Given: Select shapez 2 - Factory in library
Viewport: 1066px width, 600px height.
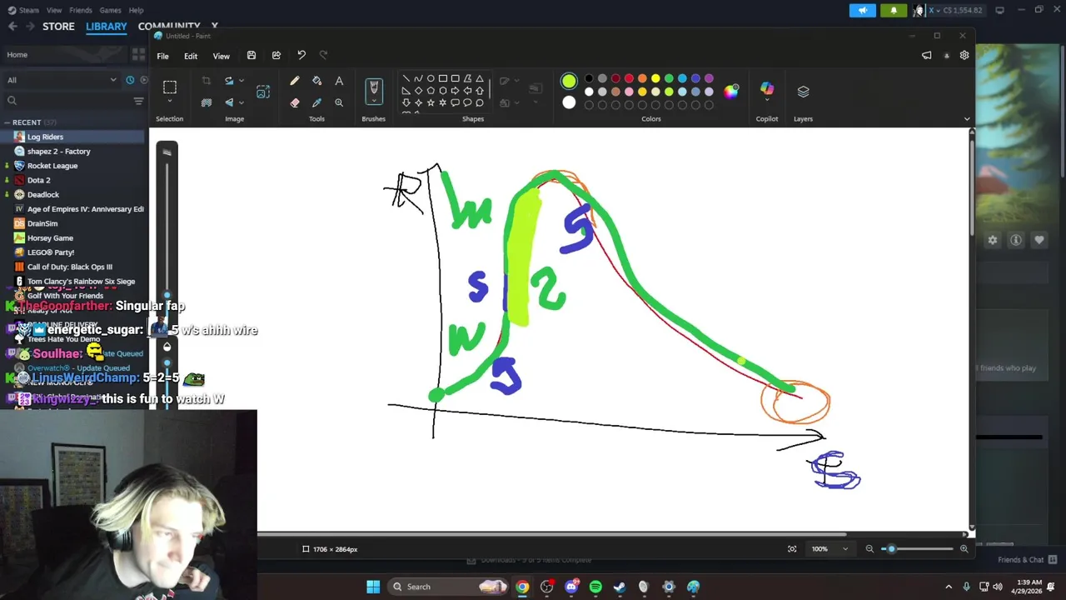Looking at the screenshot, I should 59,152.
